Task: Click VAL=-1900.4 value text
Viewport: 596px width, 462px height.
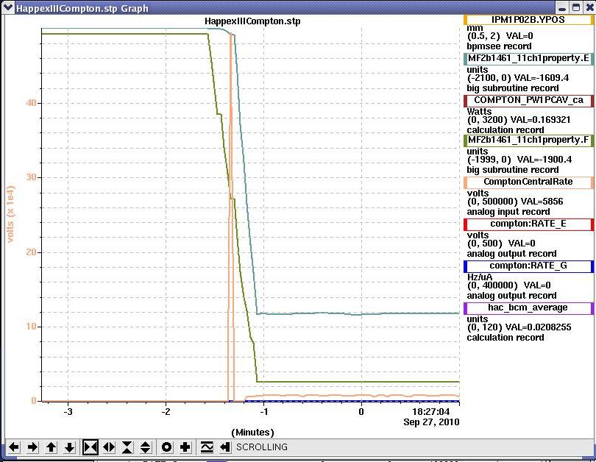Action: click(x=544, y=160)
